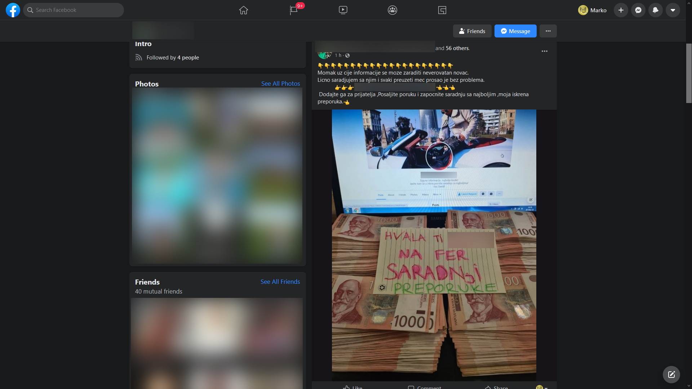Viewport: 692px width, 389px height.
Task: Open See All Friends link
Action: pos(280,282)
